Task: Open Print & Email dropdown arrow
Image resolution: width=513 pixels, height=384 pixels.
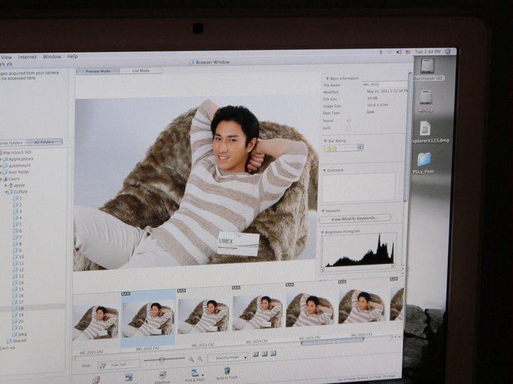Action: 203,375
